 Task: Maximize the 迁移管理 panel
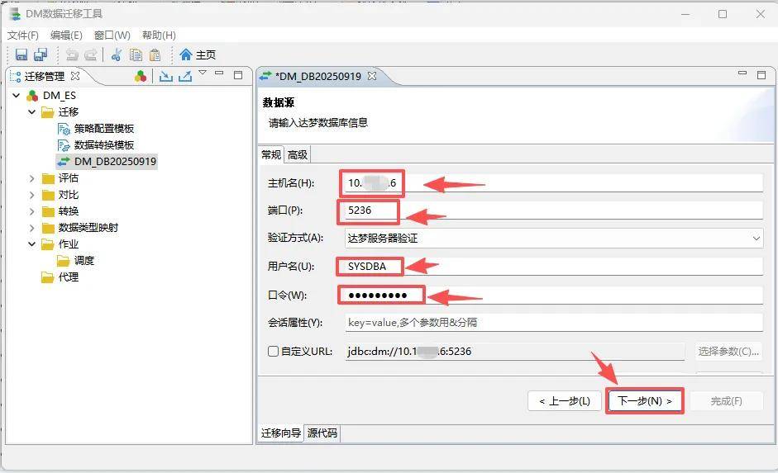238,75
